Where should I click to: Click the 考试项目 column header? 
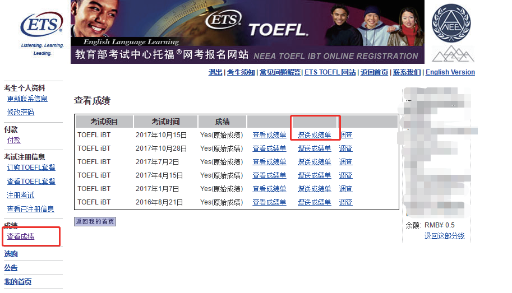(x=104, y=122)
